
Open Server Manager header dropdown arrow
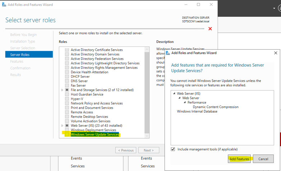coord(274,8)
